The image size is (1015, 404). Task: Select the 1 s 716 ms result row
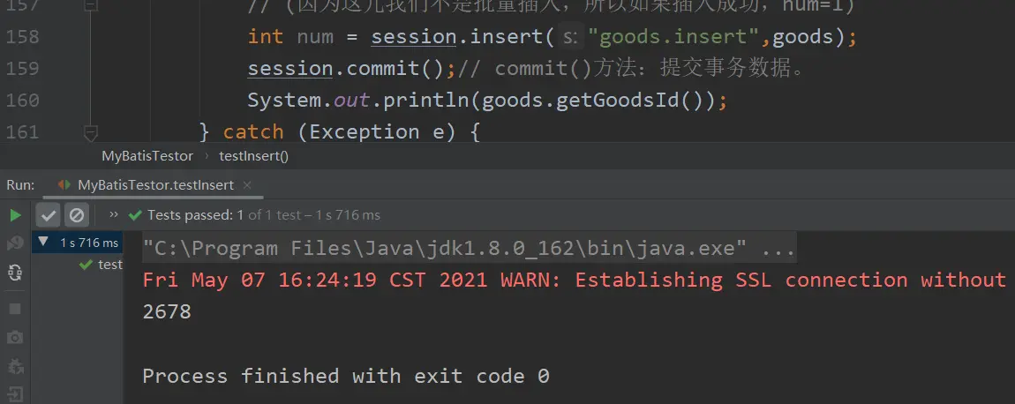77,243
